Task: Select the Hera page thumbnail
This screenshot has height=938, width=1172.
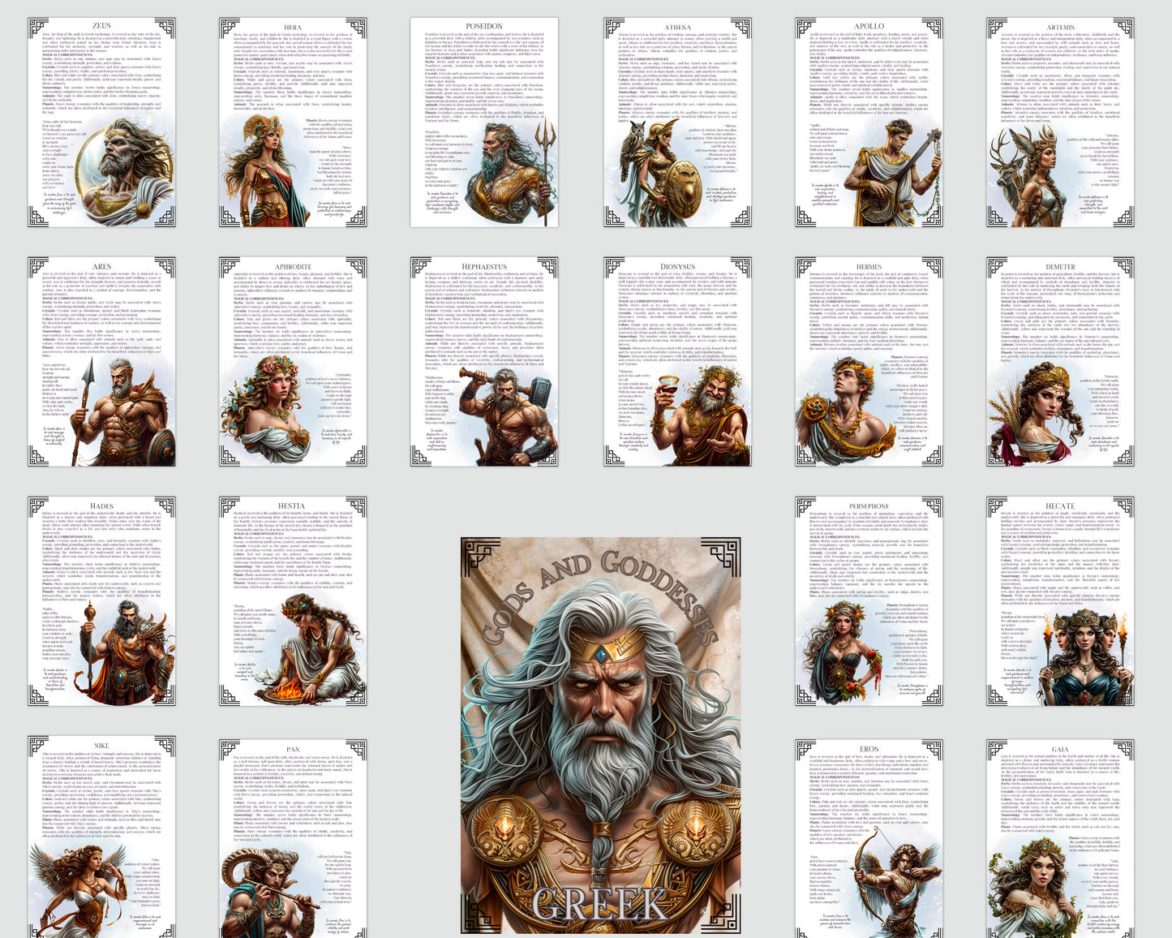Action: pos(293,122)
